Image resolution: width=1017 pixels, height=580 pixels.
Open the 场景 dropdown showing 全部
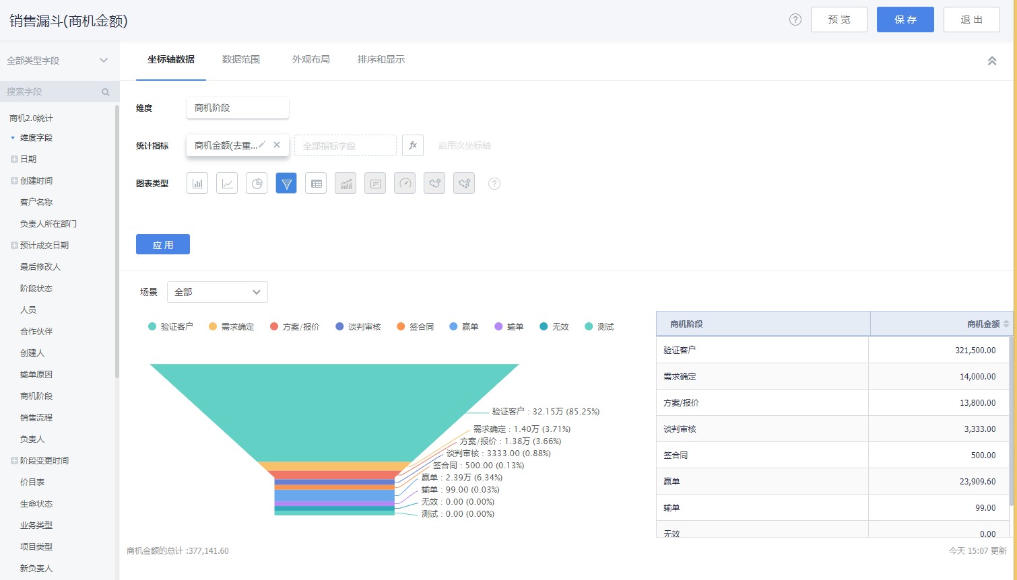click(x=217, y=292)
